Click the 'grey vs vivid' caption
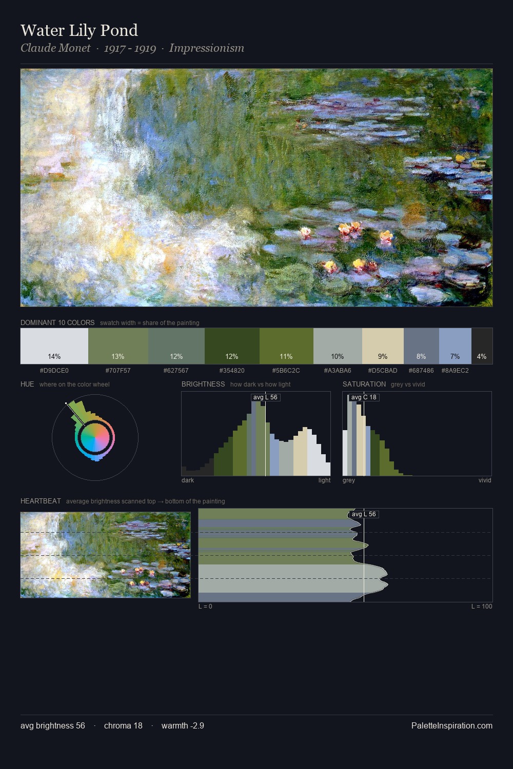Image resolution: width=513 pixels, height=769 pixels. 408,385
